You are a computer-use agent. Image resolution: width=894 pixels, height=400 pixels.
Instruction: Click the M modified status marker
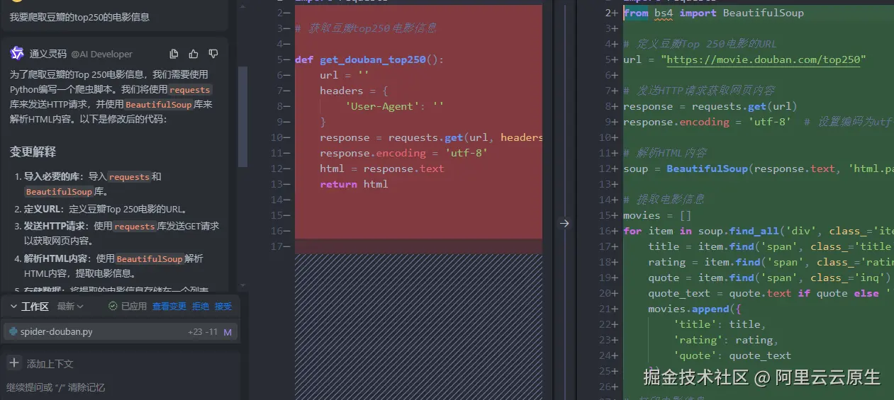[x=228, y=331]
